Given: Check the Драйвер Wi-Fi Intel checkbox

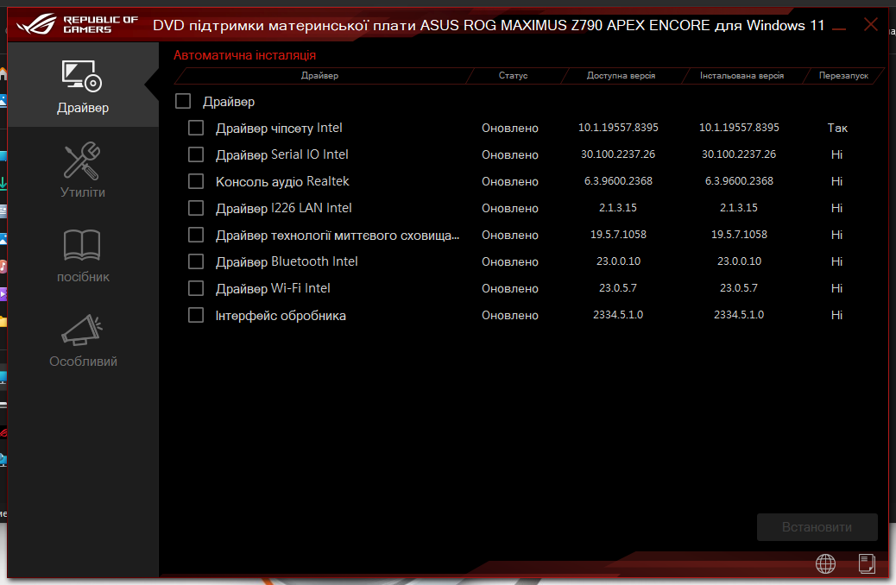Looking at the screenshot, I should (x=195, y=288).
